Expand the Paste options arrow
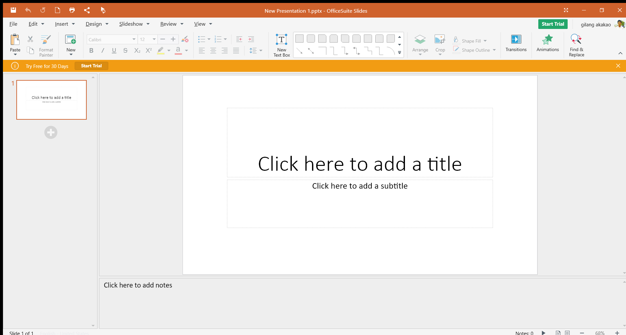 pos(15,54)
